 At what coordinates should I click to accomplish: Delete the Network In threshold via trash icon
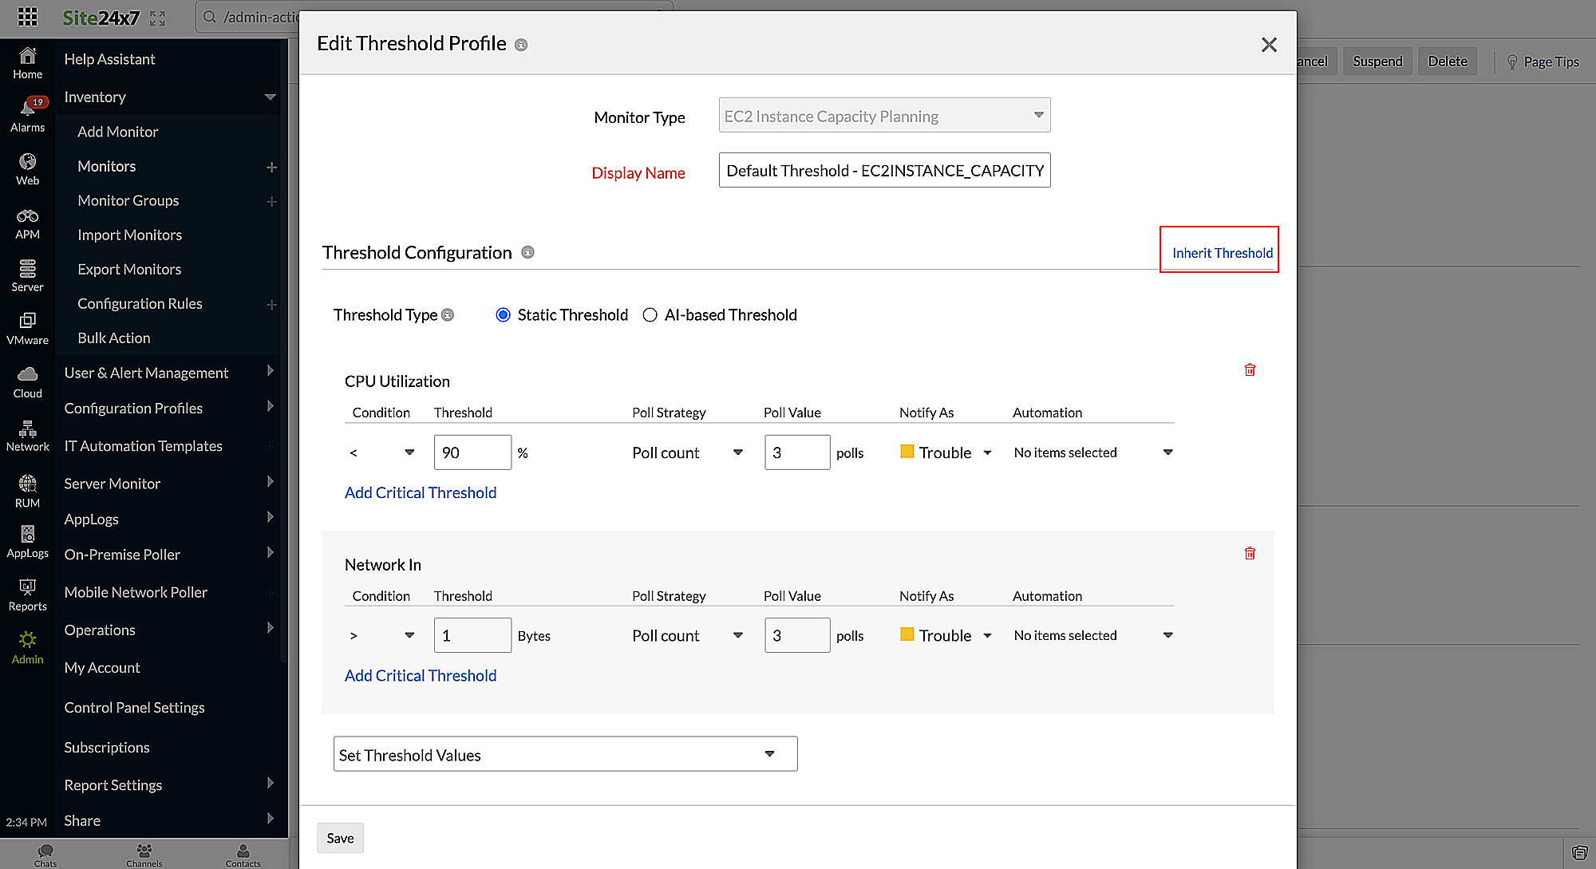tap(1250, 553)
